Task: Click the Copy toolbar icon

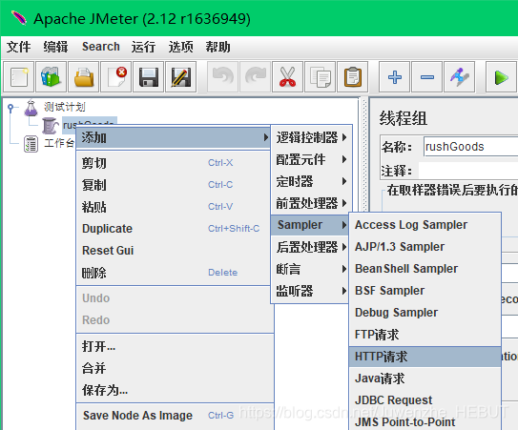Action: 320,77
